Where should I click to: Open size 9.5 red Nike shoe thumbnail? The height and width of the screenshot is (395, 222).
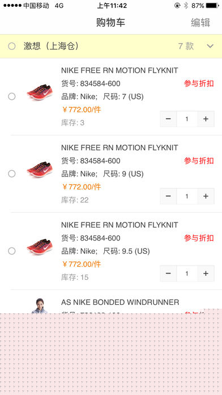click(40, 247)
